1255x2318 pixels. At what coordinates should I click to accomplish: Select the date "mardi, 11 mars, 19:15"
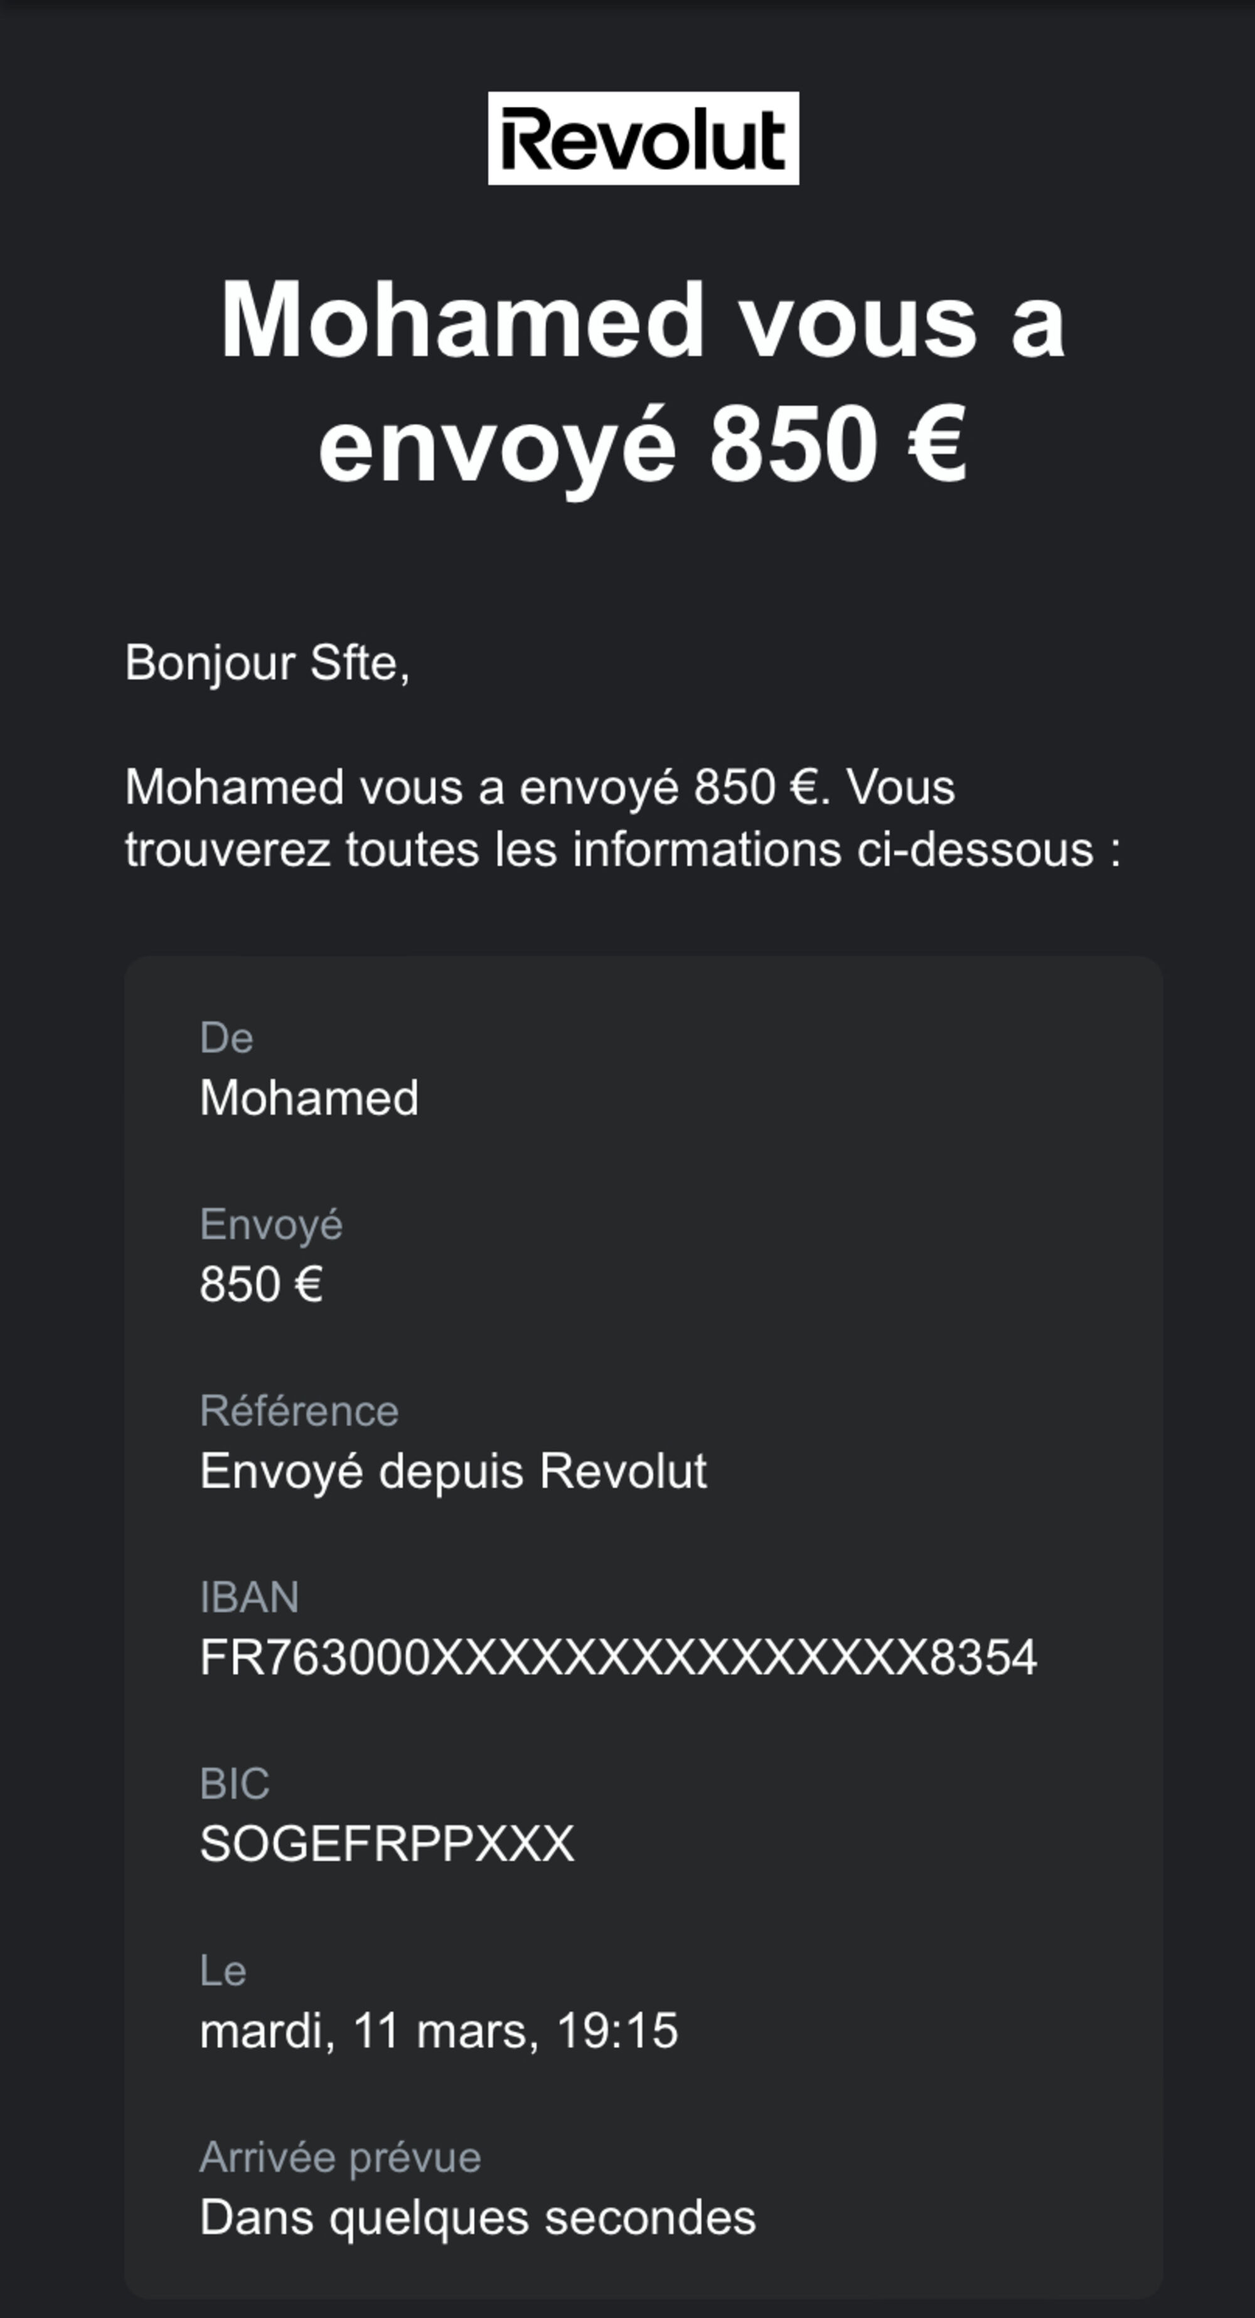(x=439, y=2031)
